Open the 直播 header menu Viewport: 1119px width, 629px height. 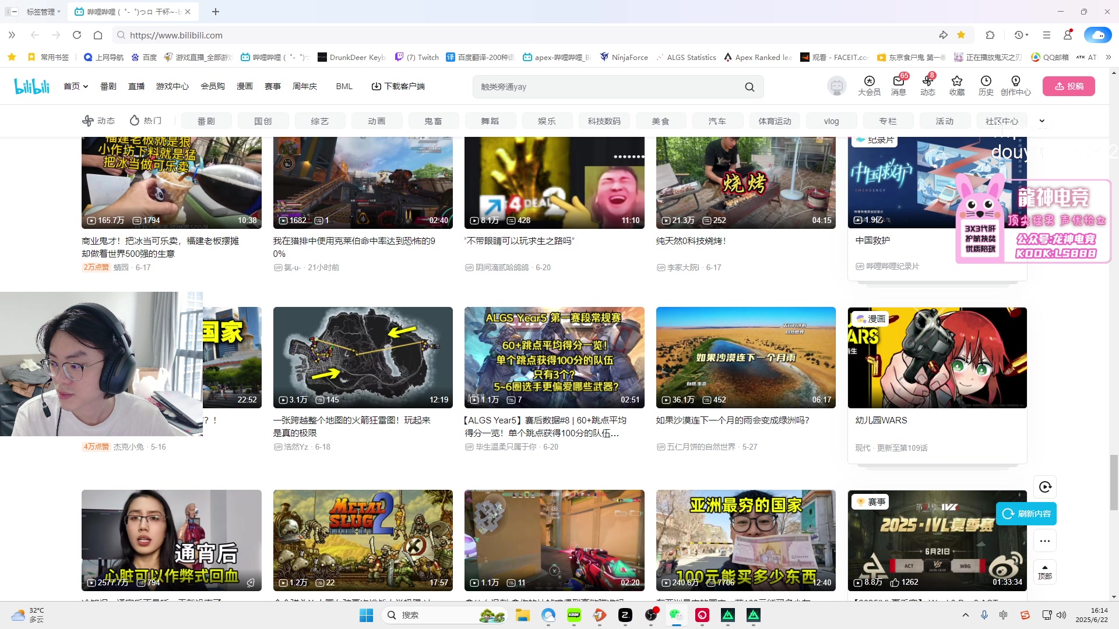[x=136, y=86]
